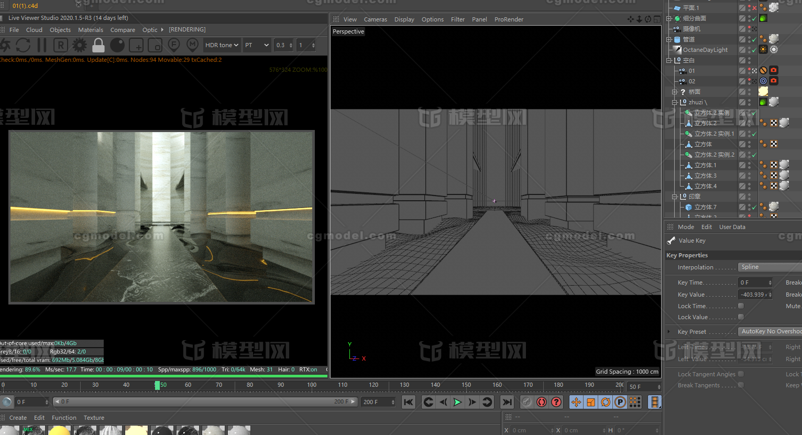Viewport: 802px width, 435px height.
Task: Enable Break Tangents checkbox
Action: [x=741, y=385]
